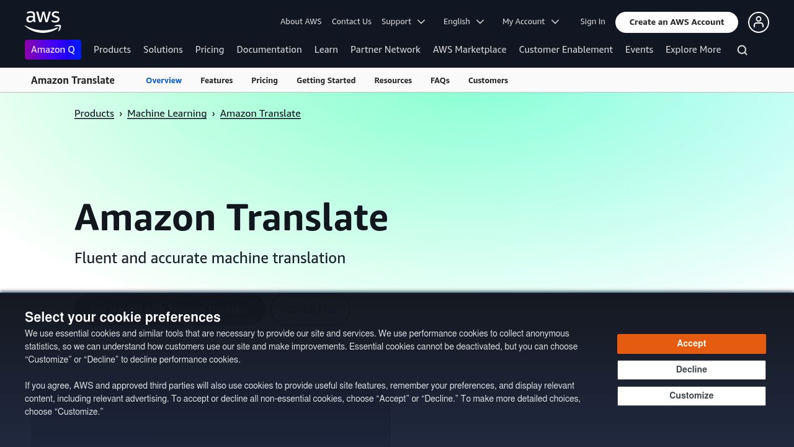Switch to the Resources tab
The width and height of the screenshot is (794, 447).
pos(393,81)
